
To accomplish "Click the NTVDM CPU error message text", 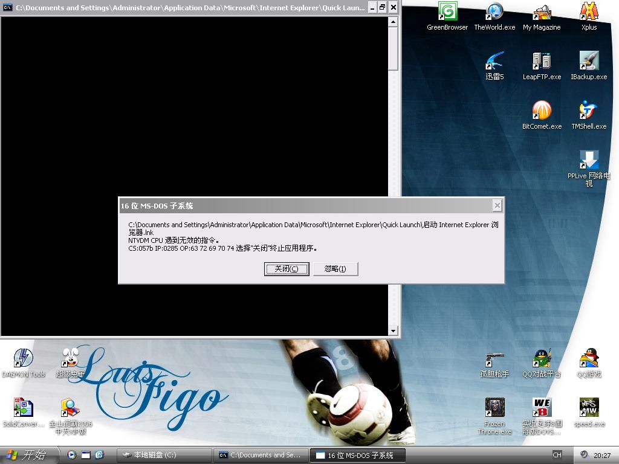I will 173,240.
